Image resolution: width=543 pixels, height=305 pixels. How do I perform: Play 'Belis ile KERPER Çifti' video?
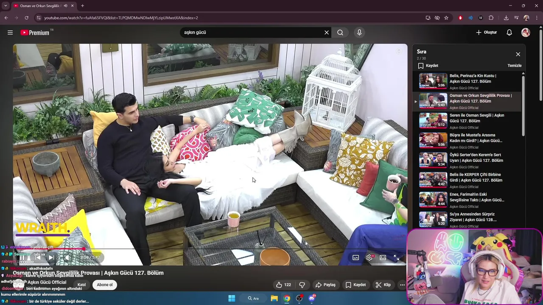pos(467,180)
